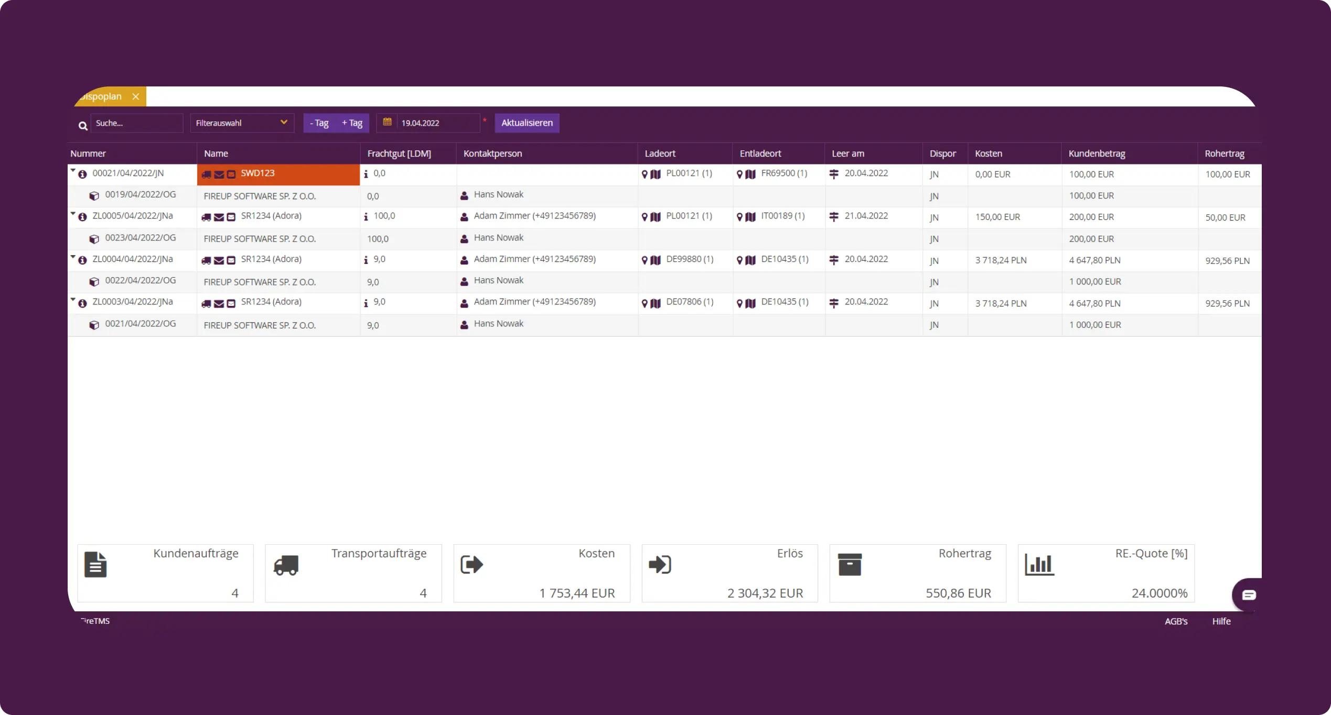The image size is (1331, 715).
Task: Click the truck icon in SWD123 row
Action: tap(206, 174)
